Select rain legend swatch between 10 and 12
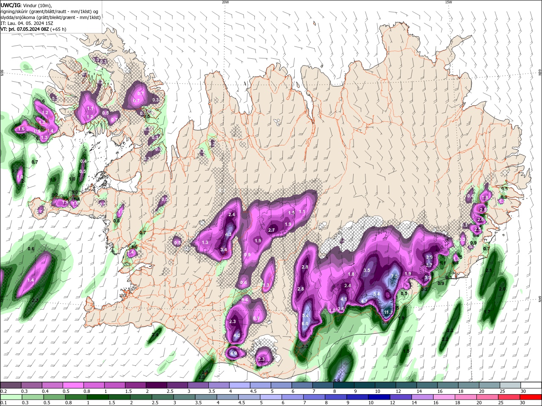 click(x=379, y=397)
